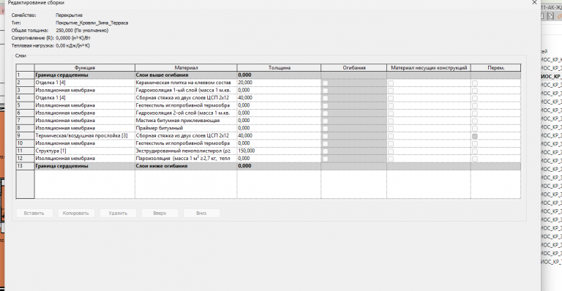Image resolution: width=562 pixels, height=291 pixels.
Task: Toggle Огибания checkbox in Праймер битумный row
Action: [x=325, y=129]
